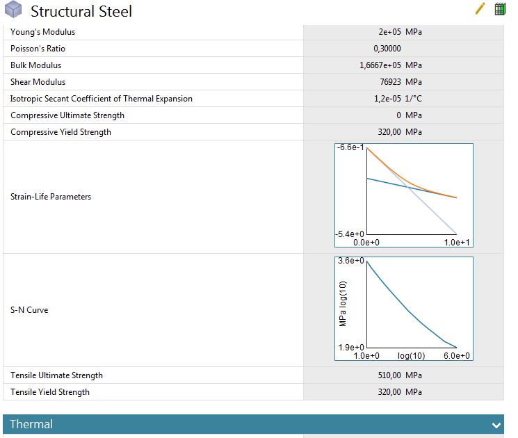Select the S-N Curve row label
Image resolution: width=518 pixels, height=438 pixels.
[29, 310]
